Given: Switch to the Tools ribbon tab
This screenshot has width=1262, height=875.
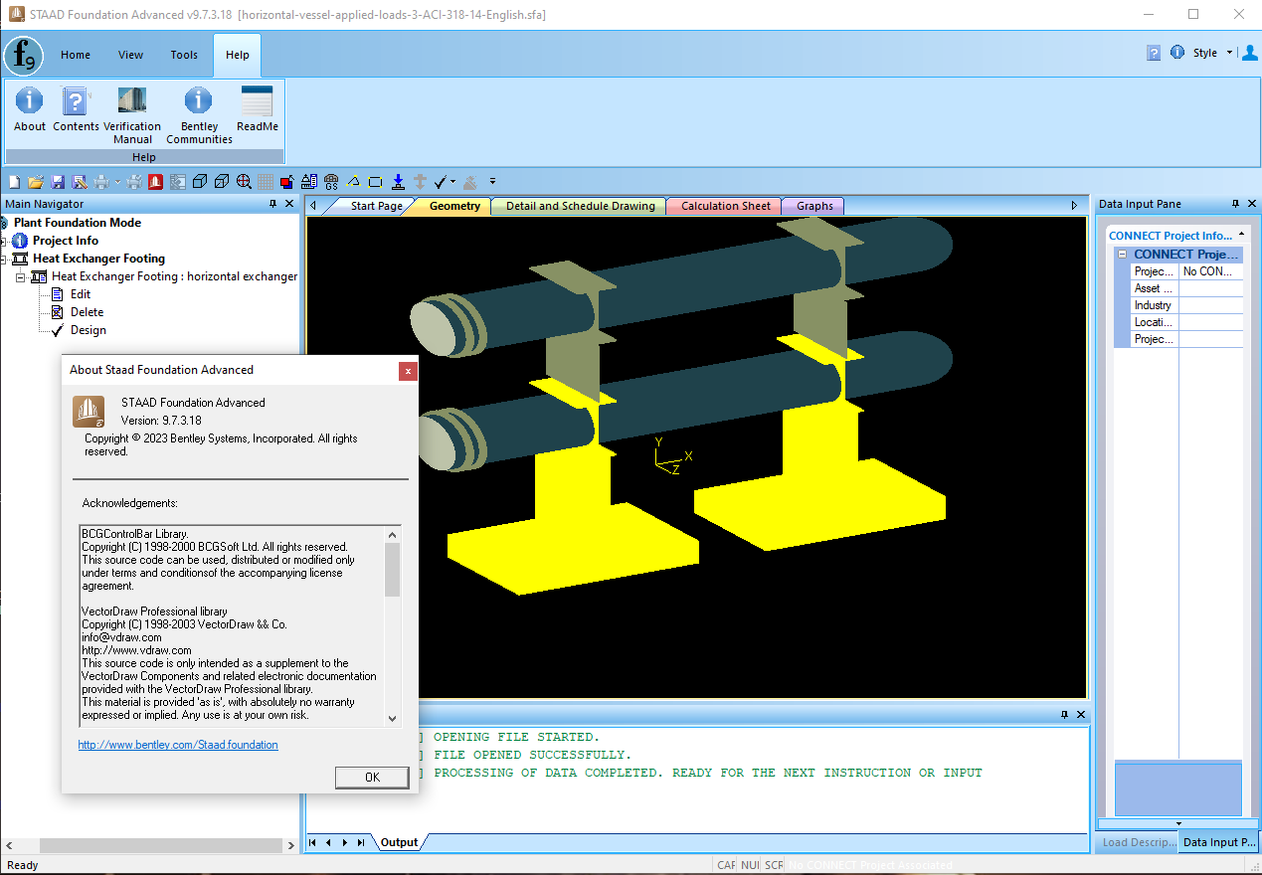Looking at the screenshot, I should click(x=184, y=55).
